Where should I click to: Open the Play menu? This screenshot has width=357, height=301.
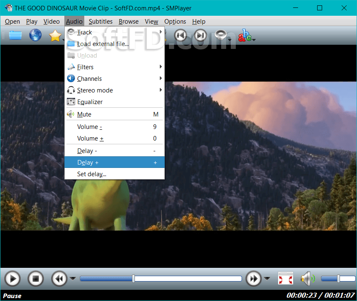(32, 22)
